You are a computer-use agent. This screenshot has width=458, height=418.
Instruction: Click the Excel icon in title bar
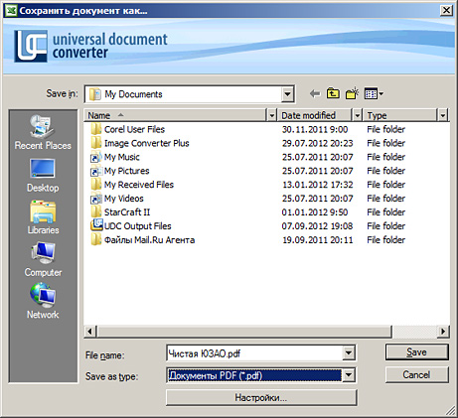11,11
